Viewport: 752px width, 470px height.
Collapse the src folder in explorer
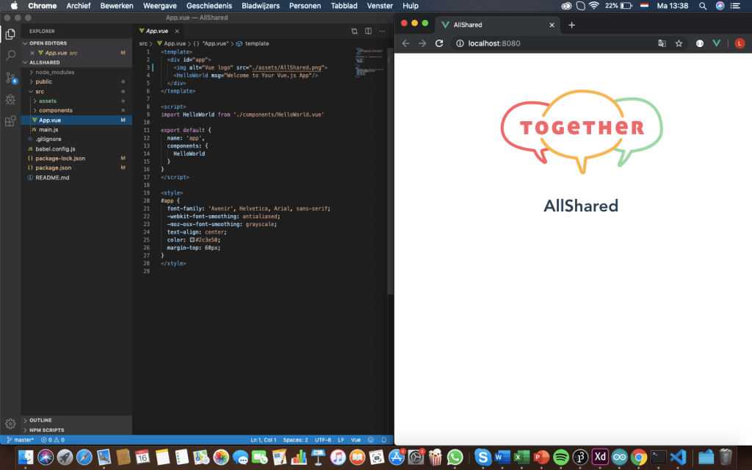(40, 91)
